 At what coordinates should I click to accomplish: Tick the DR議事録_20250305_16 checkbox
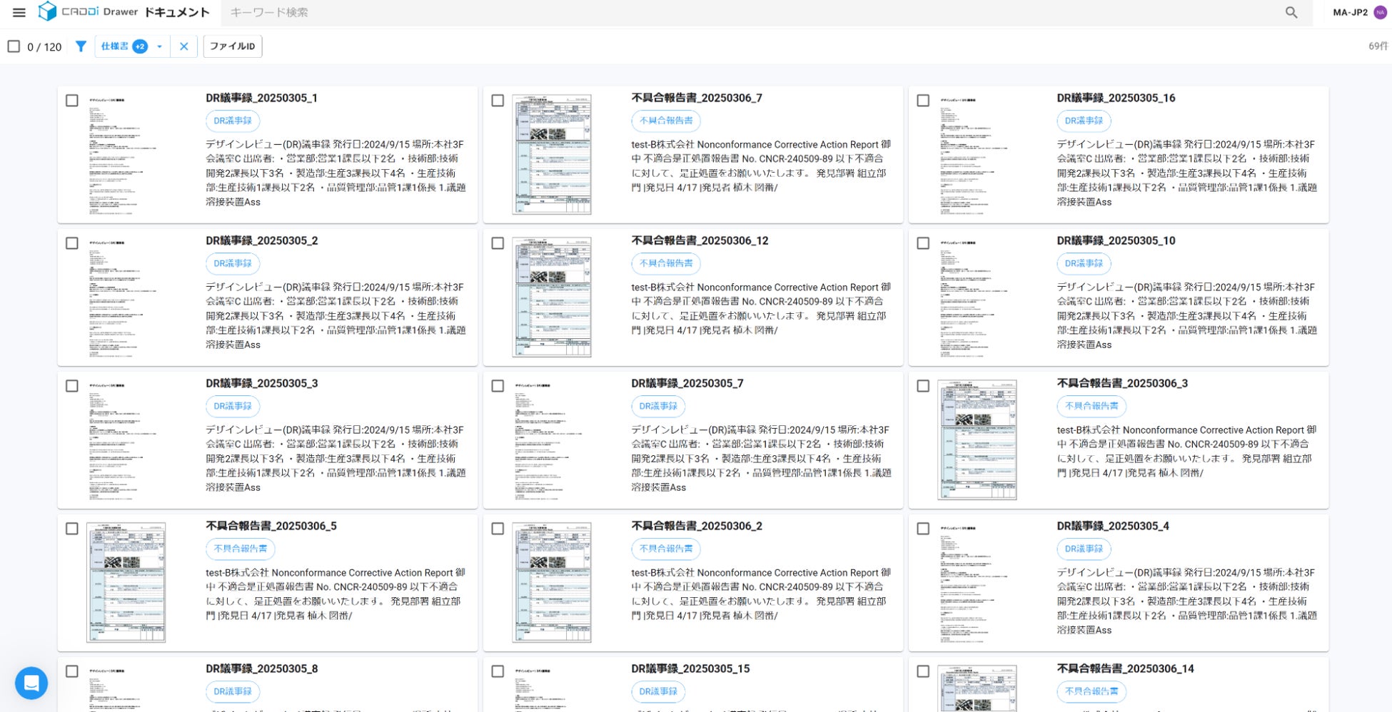pyautogui.click(x=923, y=101)
